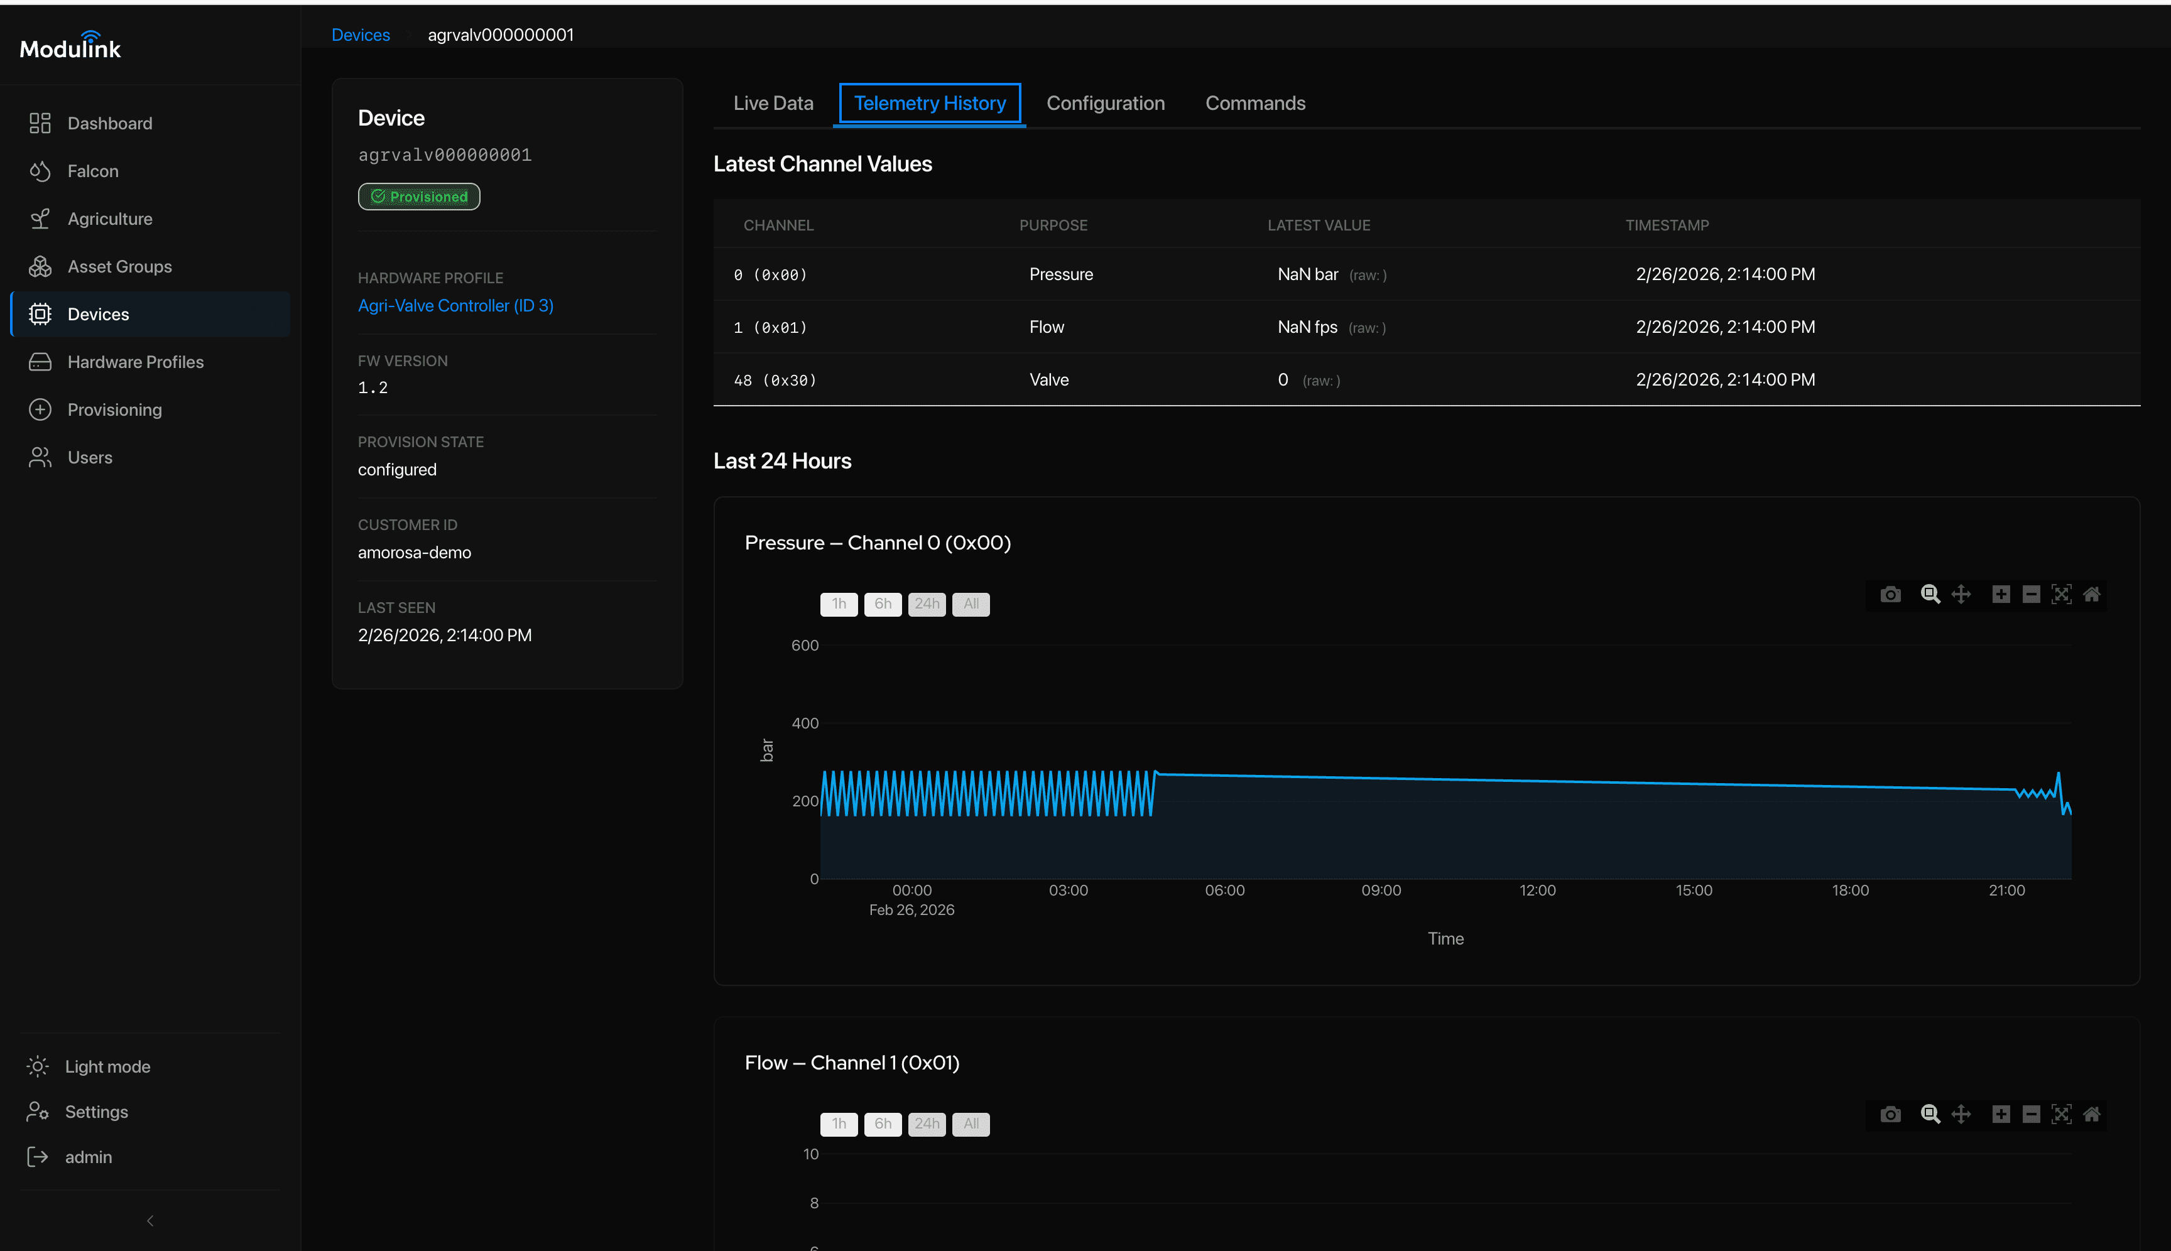Navigate back via the Devices breadcrumb

(x=360, y=35)
